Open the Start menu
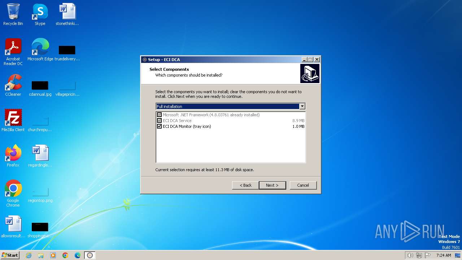The height and width of the screenshot is (260, 462). click(10, 255)
